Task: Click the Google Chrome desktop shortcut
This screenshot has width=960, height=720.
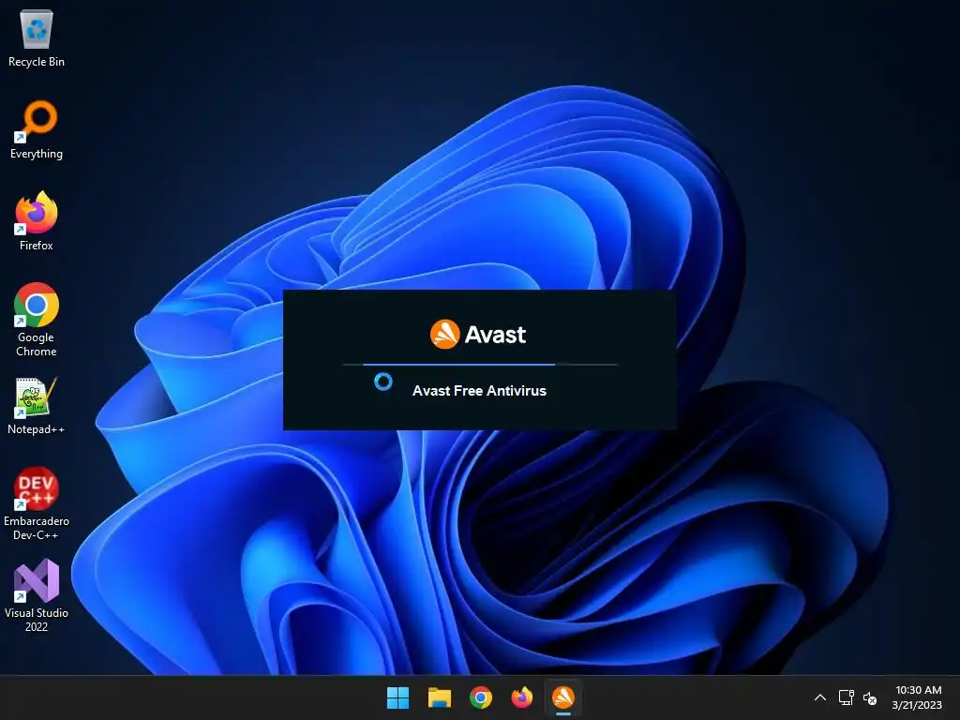Action: point(37,320)
